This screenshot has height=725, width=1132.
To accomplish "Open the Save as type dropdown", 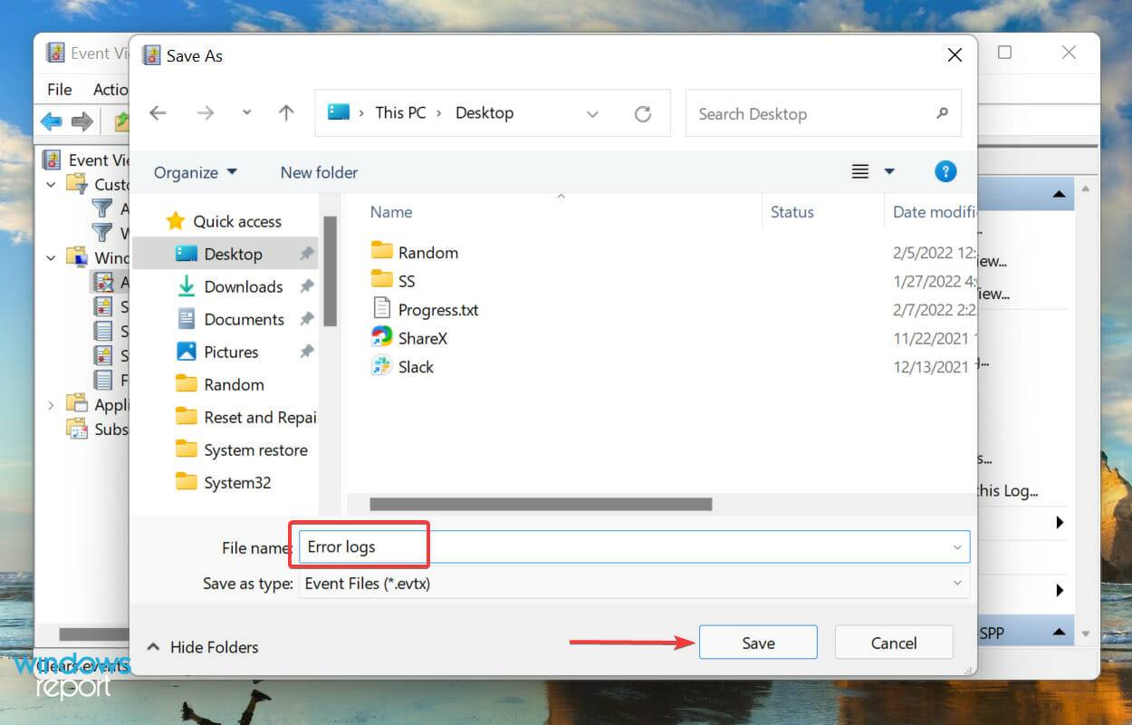I will 957,584.
